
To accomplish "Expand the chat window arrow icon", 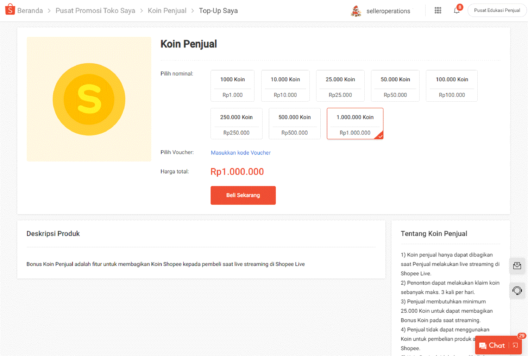I will pyautogui.click(x=515, y=345).
